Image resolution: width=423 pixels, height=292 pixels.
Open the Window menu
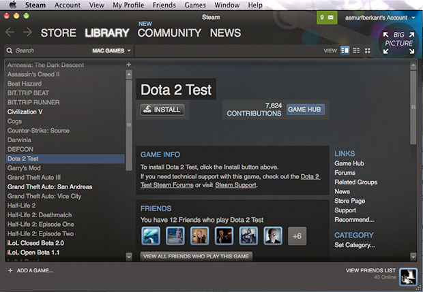[x=227, y=5]
